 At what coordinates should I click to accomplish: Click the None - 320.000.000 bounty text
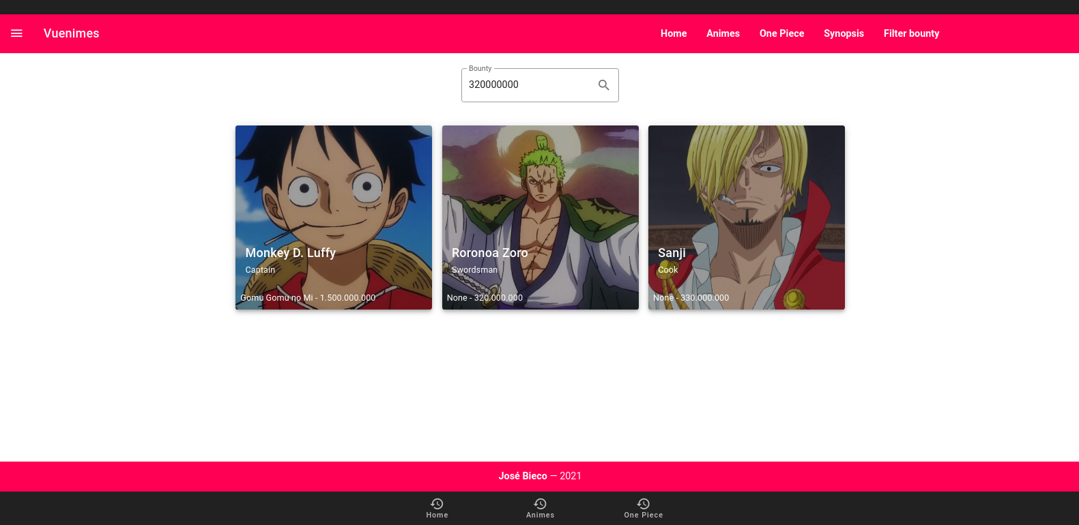[485, 298]
